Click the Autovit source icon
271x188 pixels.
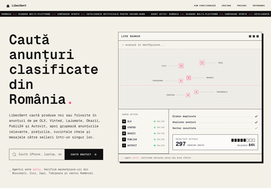point(124,145)
